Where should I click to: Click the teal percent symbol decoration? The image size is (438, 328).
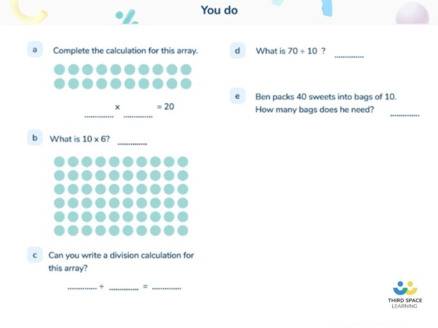tap(127, 17)
